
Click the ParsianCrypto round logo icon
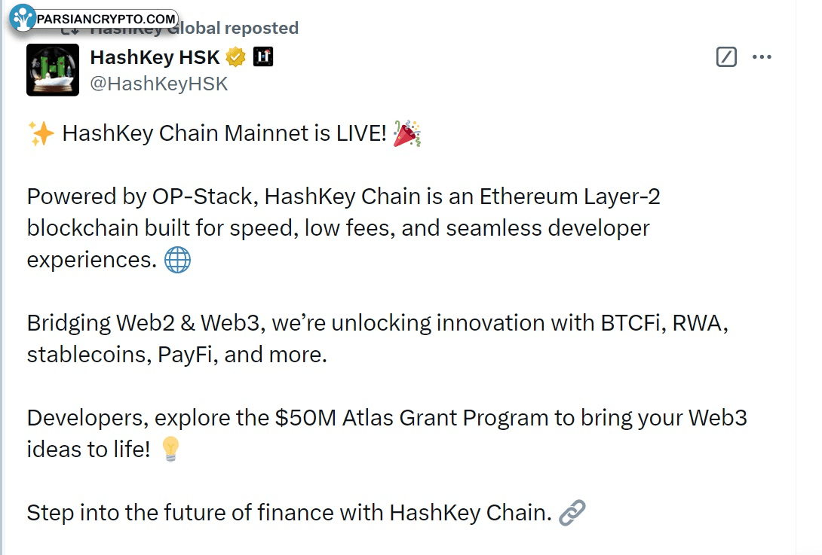(23, 18)
